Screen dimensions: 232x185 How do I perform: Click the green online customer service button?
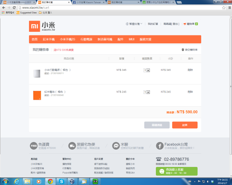pos(177,171)
